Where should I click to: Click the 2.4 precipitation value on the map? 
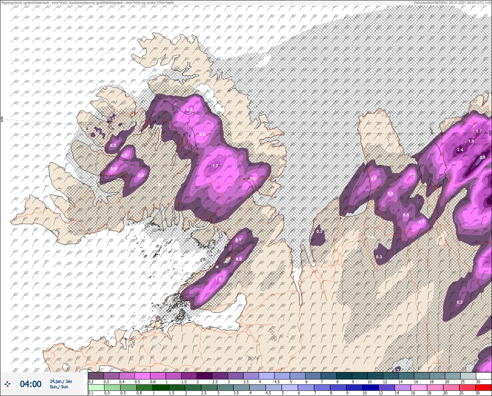point(460,150)
